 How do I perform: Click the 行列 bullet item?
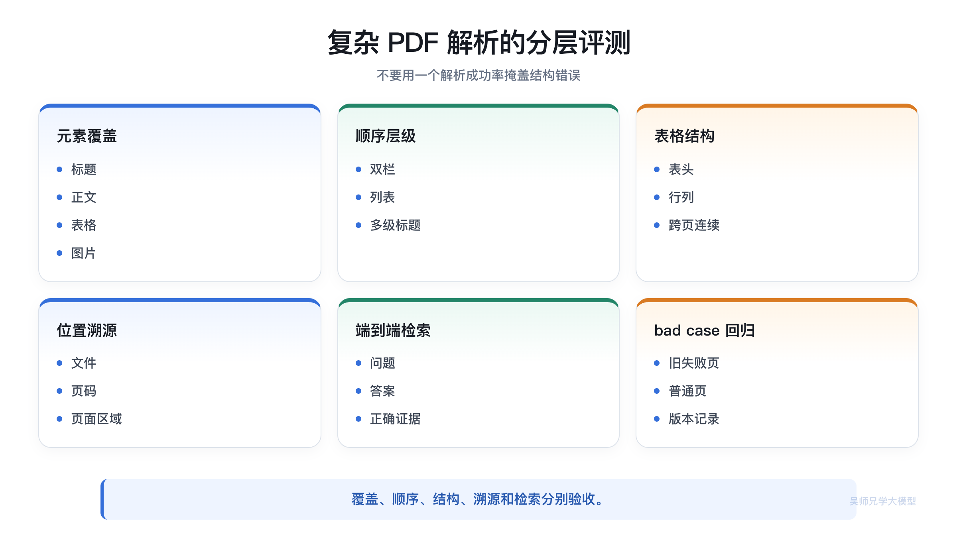(681, 197)
